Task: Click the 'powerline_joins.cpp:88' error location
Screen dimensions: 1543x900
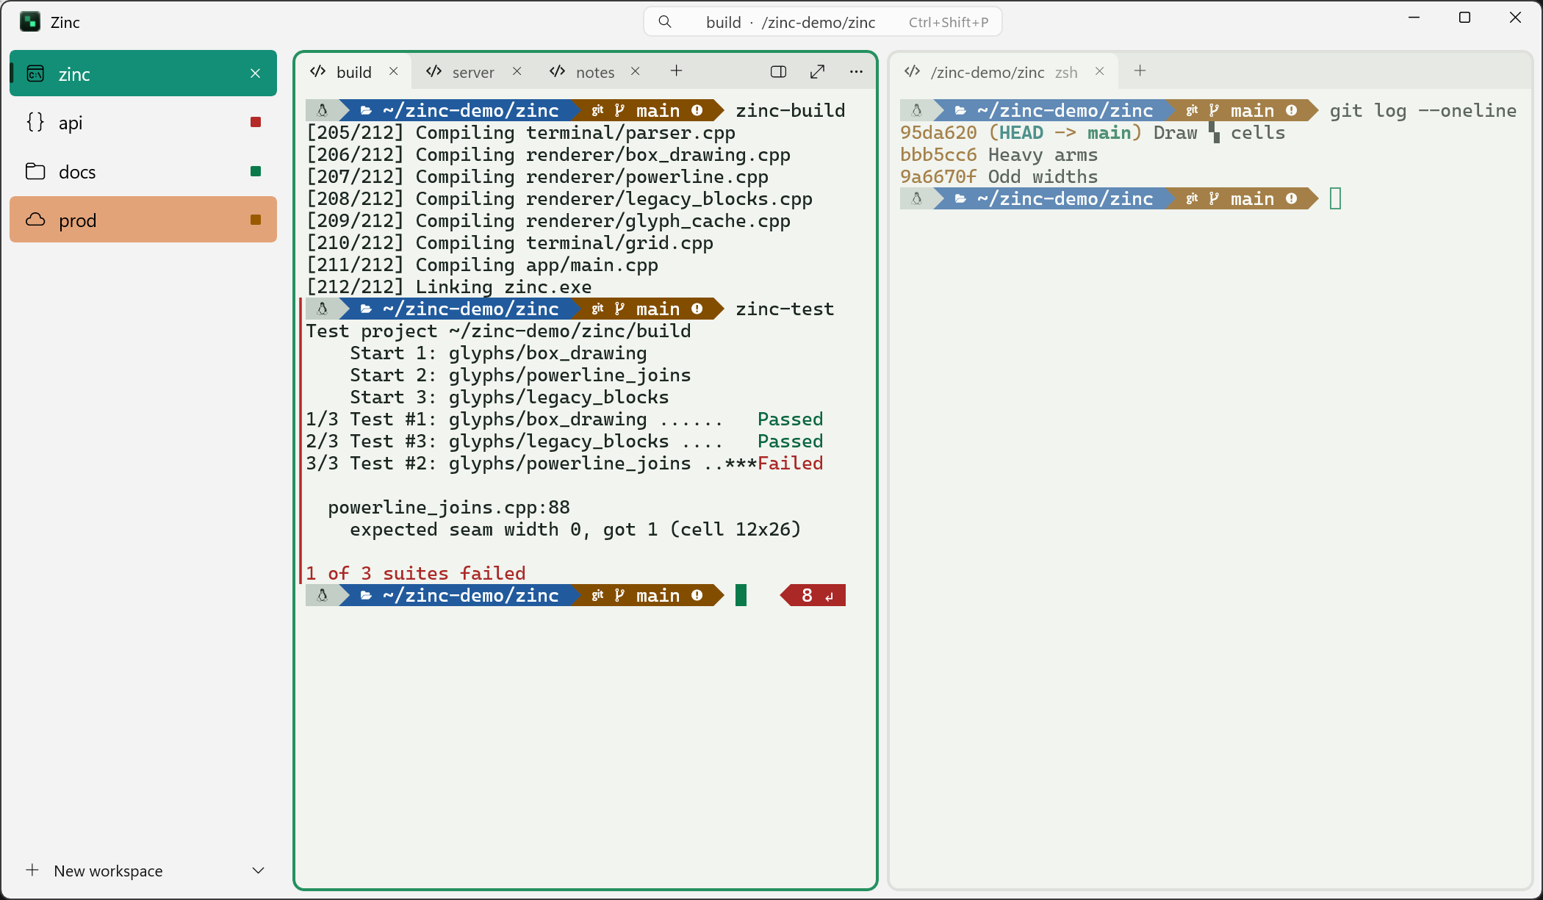Action: tap(449, 508)
